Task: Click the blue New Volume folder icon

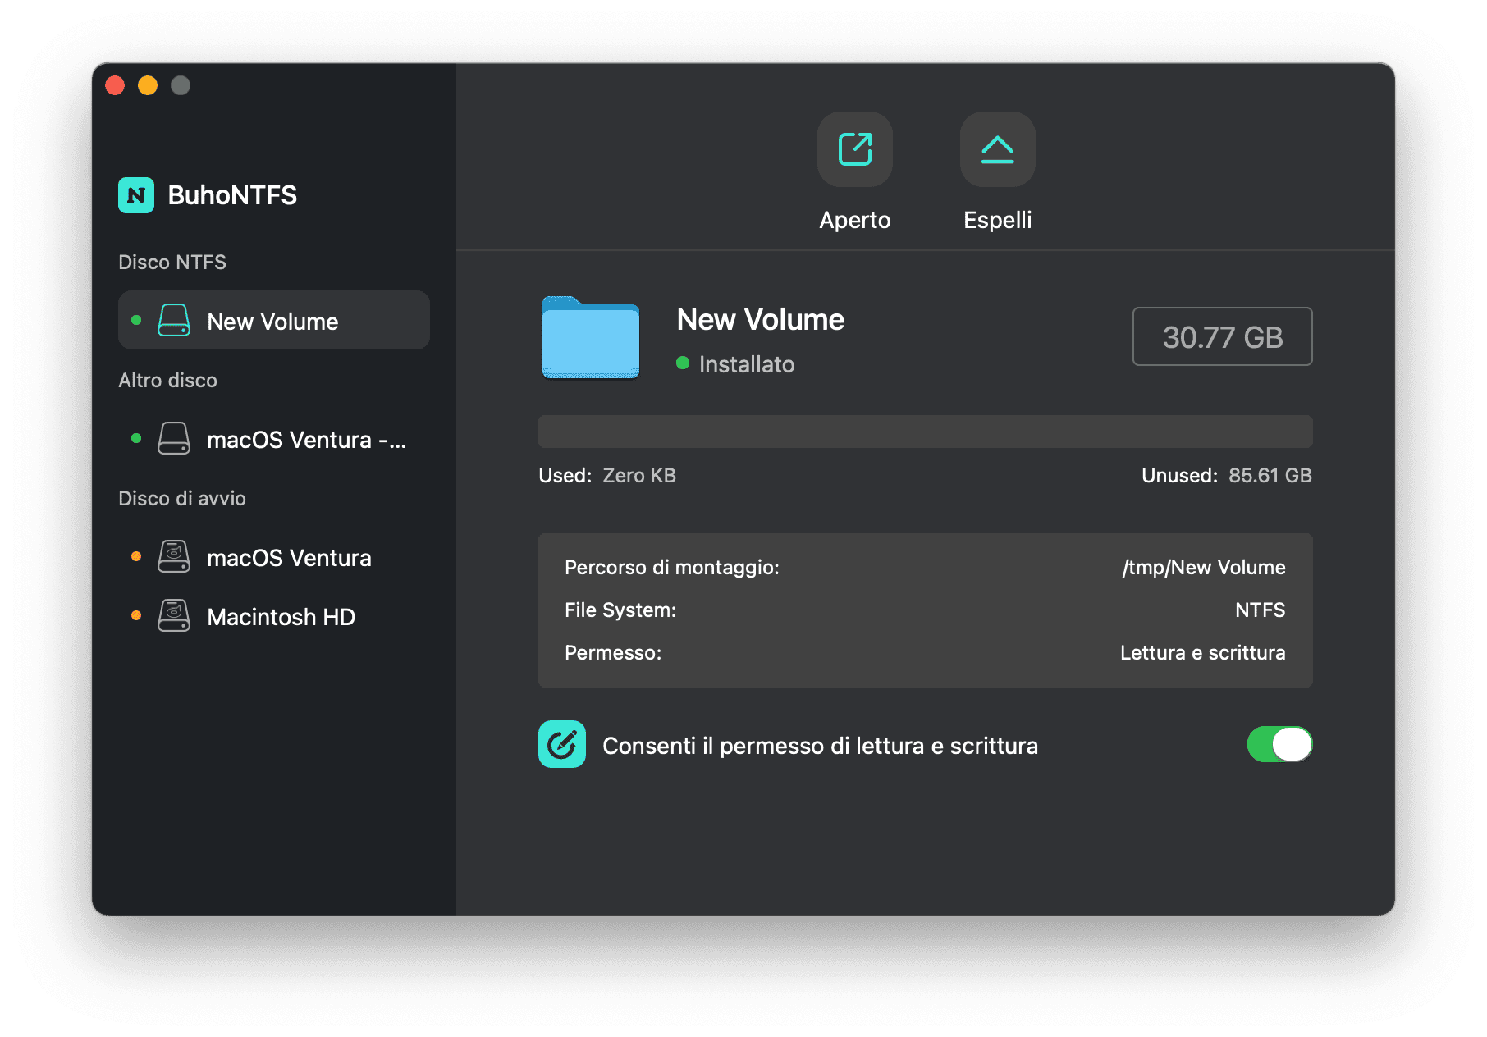Action: pos(591,337)
